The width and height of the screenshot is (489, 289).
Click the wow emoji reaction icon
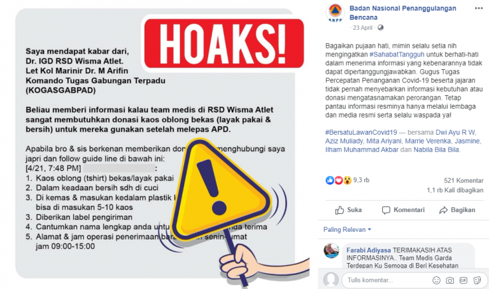click(x=348, y=180)
